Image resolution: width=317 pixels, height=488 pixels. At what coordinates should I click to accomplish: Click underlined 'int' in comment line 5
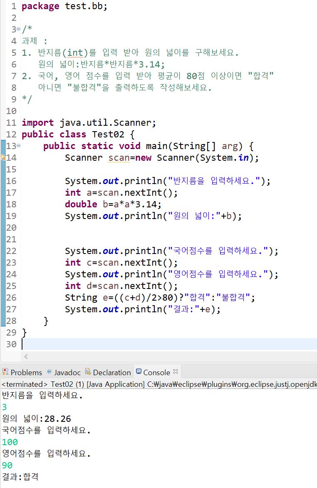tap(75, 52)
